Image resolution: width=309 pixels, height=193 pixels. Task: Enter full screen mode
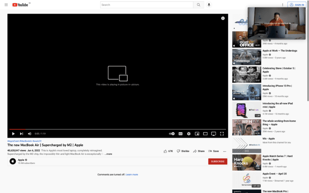tap(222, 134)
